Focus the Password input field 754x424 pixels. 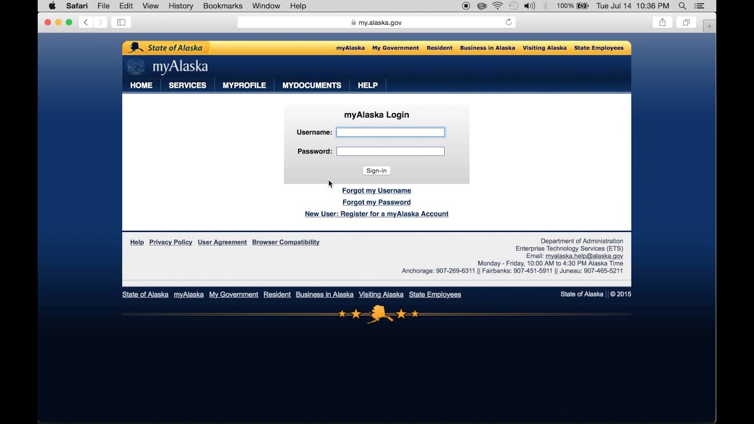(x=391, y=151)
